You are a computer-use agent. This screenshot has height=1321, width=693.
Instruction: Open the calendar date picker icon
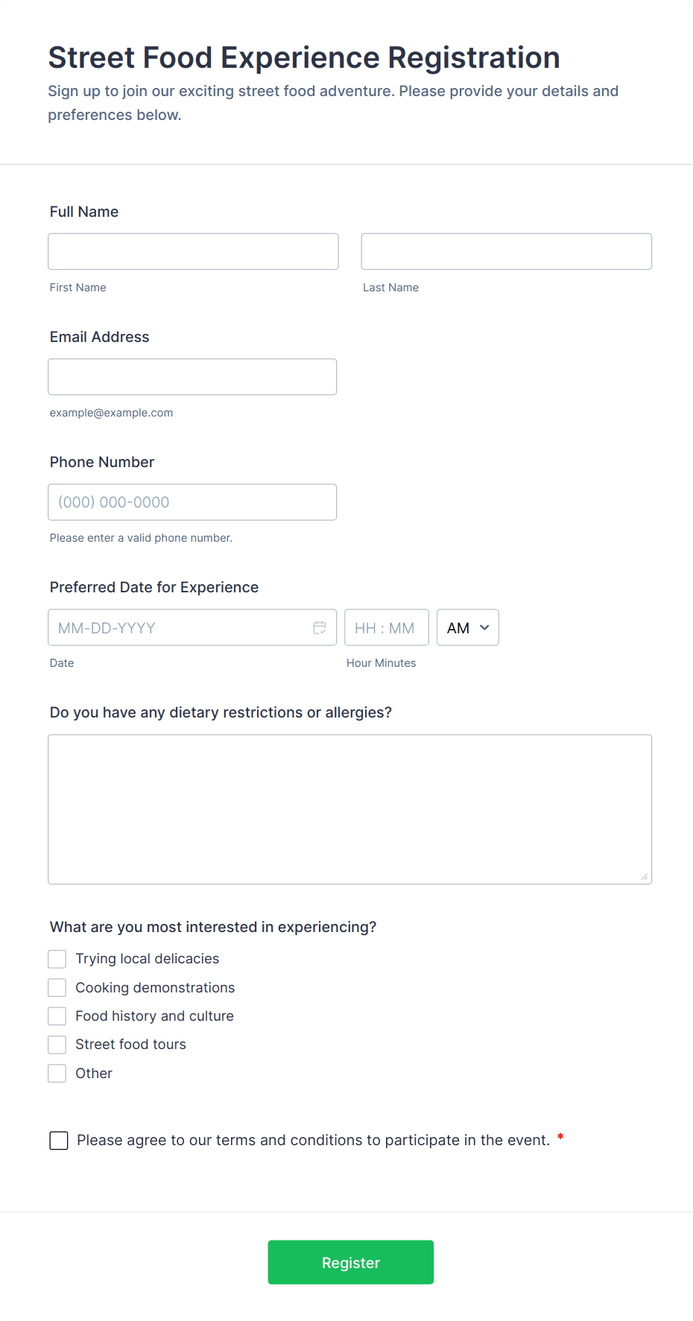[x=320, y=627]
